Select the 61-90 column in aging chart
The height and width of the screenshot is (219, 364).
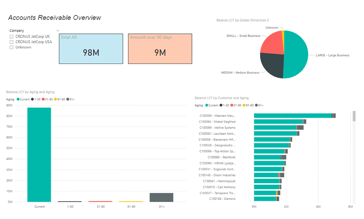131,201
